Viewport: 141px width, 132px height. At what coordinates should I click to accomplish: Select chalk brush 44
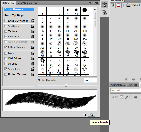[84, 53]
